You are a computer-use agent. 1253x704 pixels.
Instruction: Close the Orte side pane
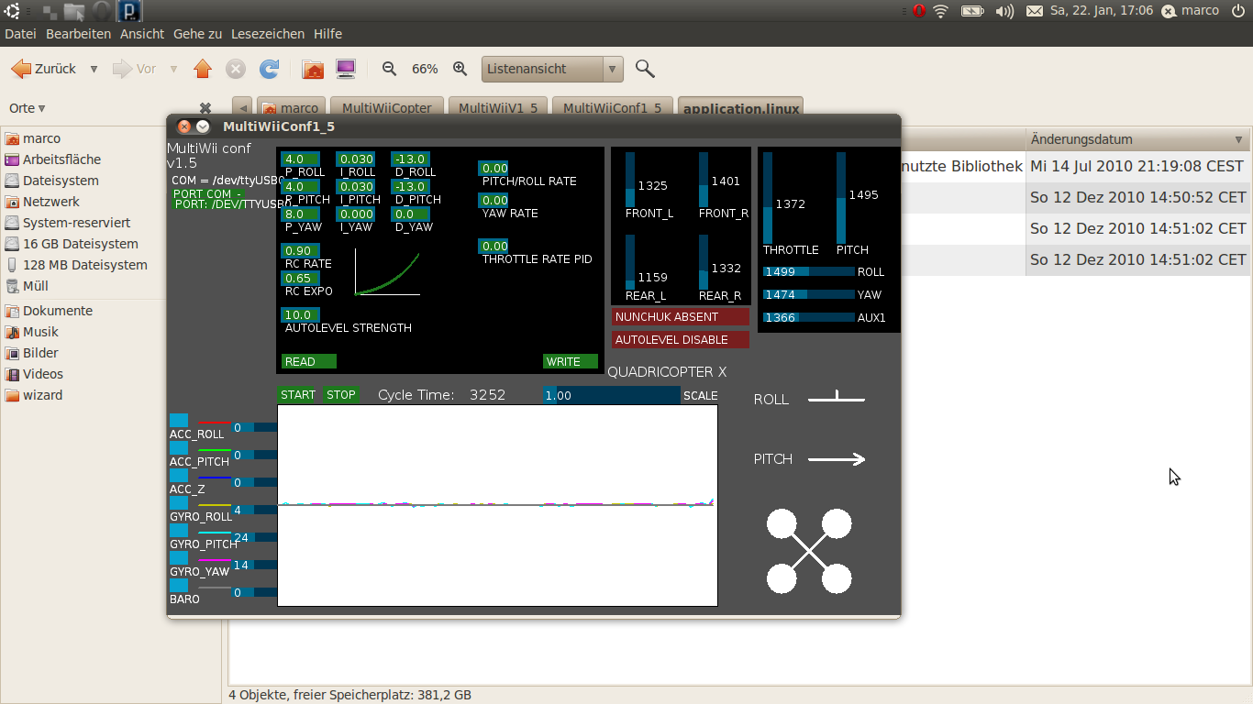tap(205, 108)
